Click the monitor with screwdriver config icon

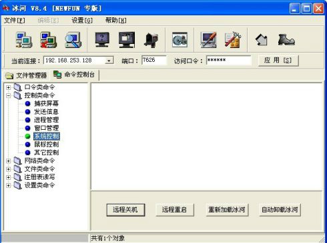coord(209,40)
